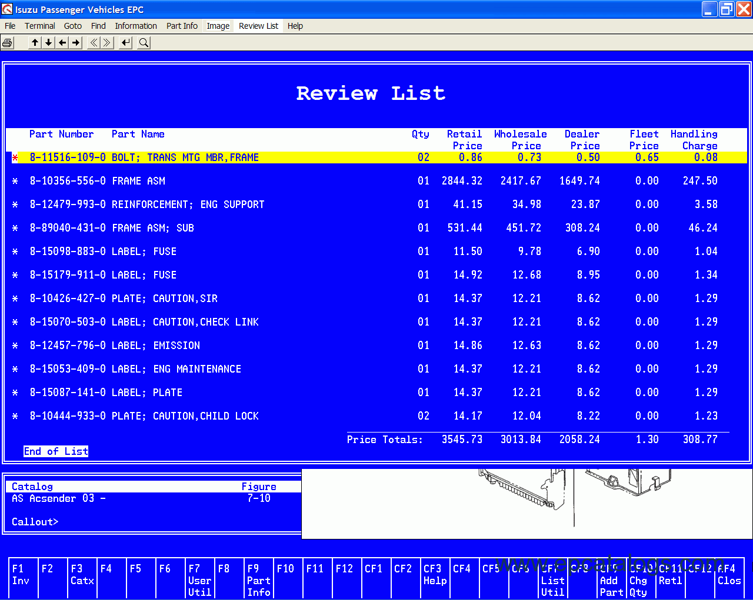
Task: Select the LABEL; EMISSION row
Action: (x=376, y=346)
